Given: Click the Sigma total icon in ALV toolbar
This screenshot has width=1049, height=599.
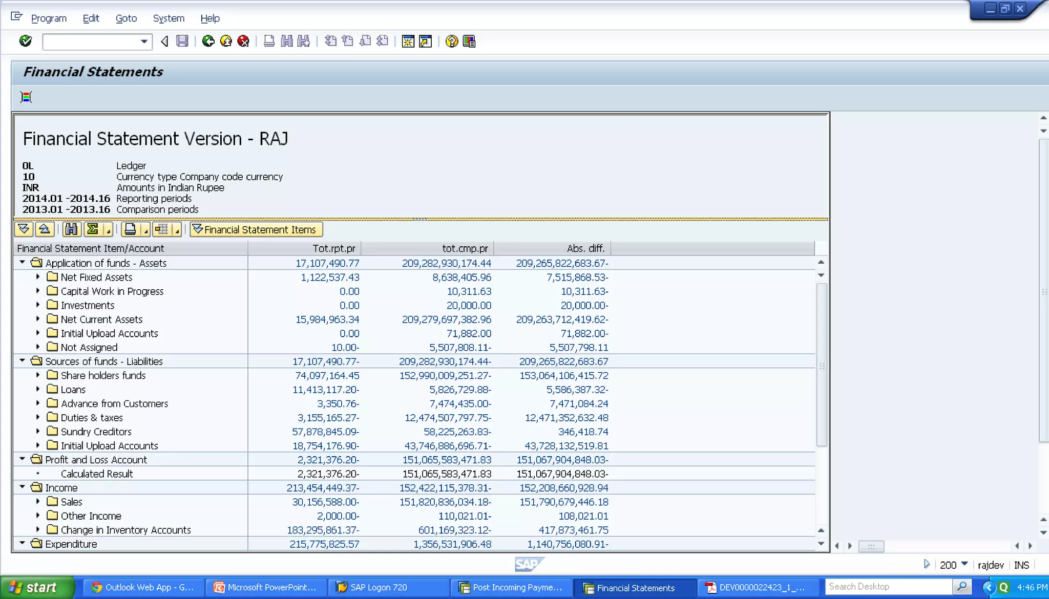Looking at the screenshot, I should [93, 229].
